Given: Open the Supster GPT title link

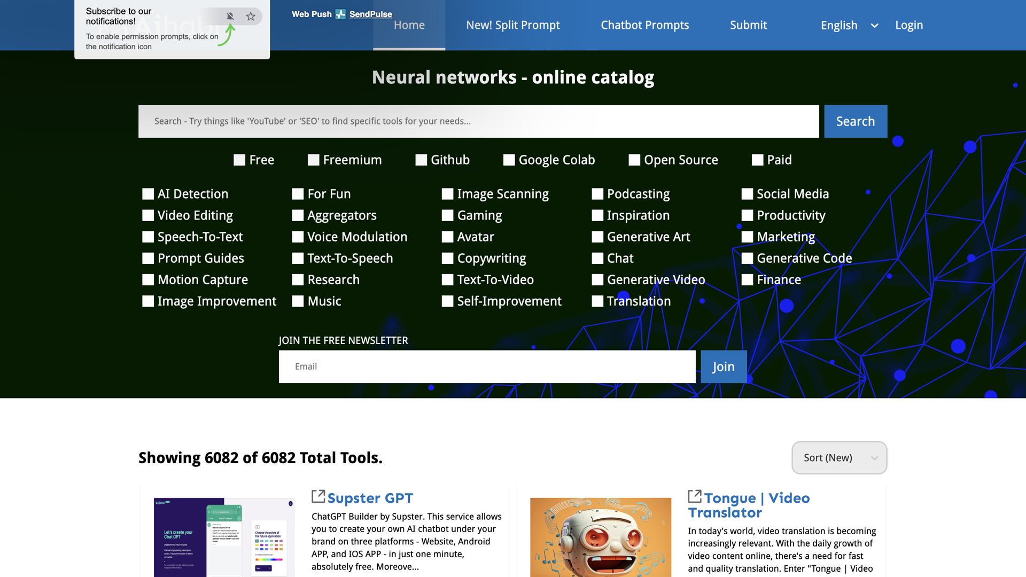Looking at the screenshot, I should (x=370, y=498).
